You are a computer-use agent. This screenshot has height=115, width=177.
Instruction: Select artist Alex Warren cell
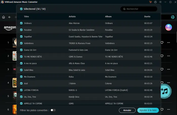(74, 23)
